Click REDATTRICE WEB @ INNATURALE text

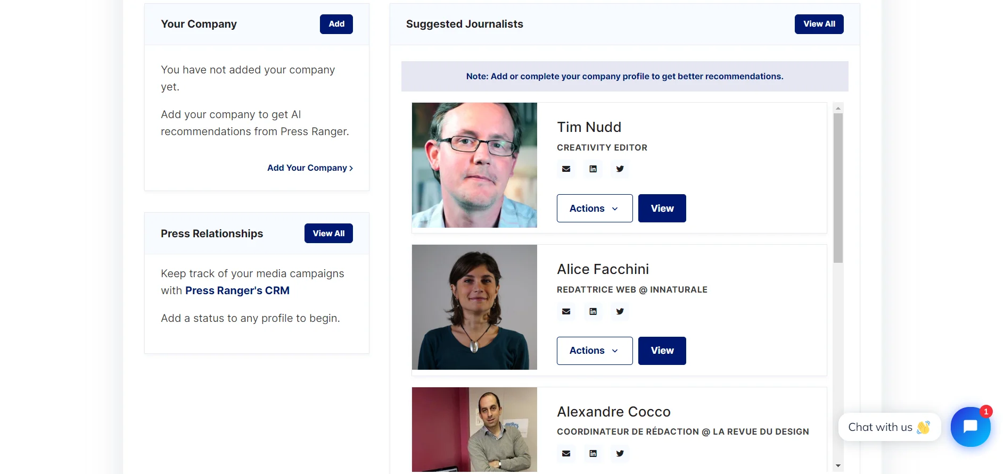coord(632,290)
